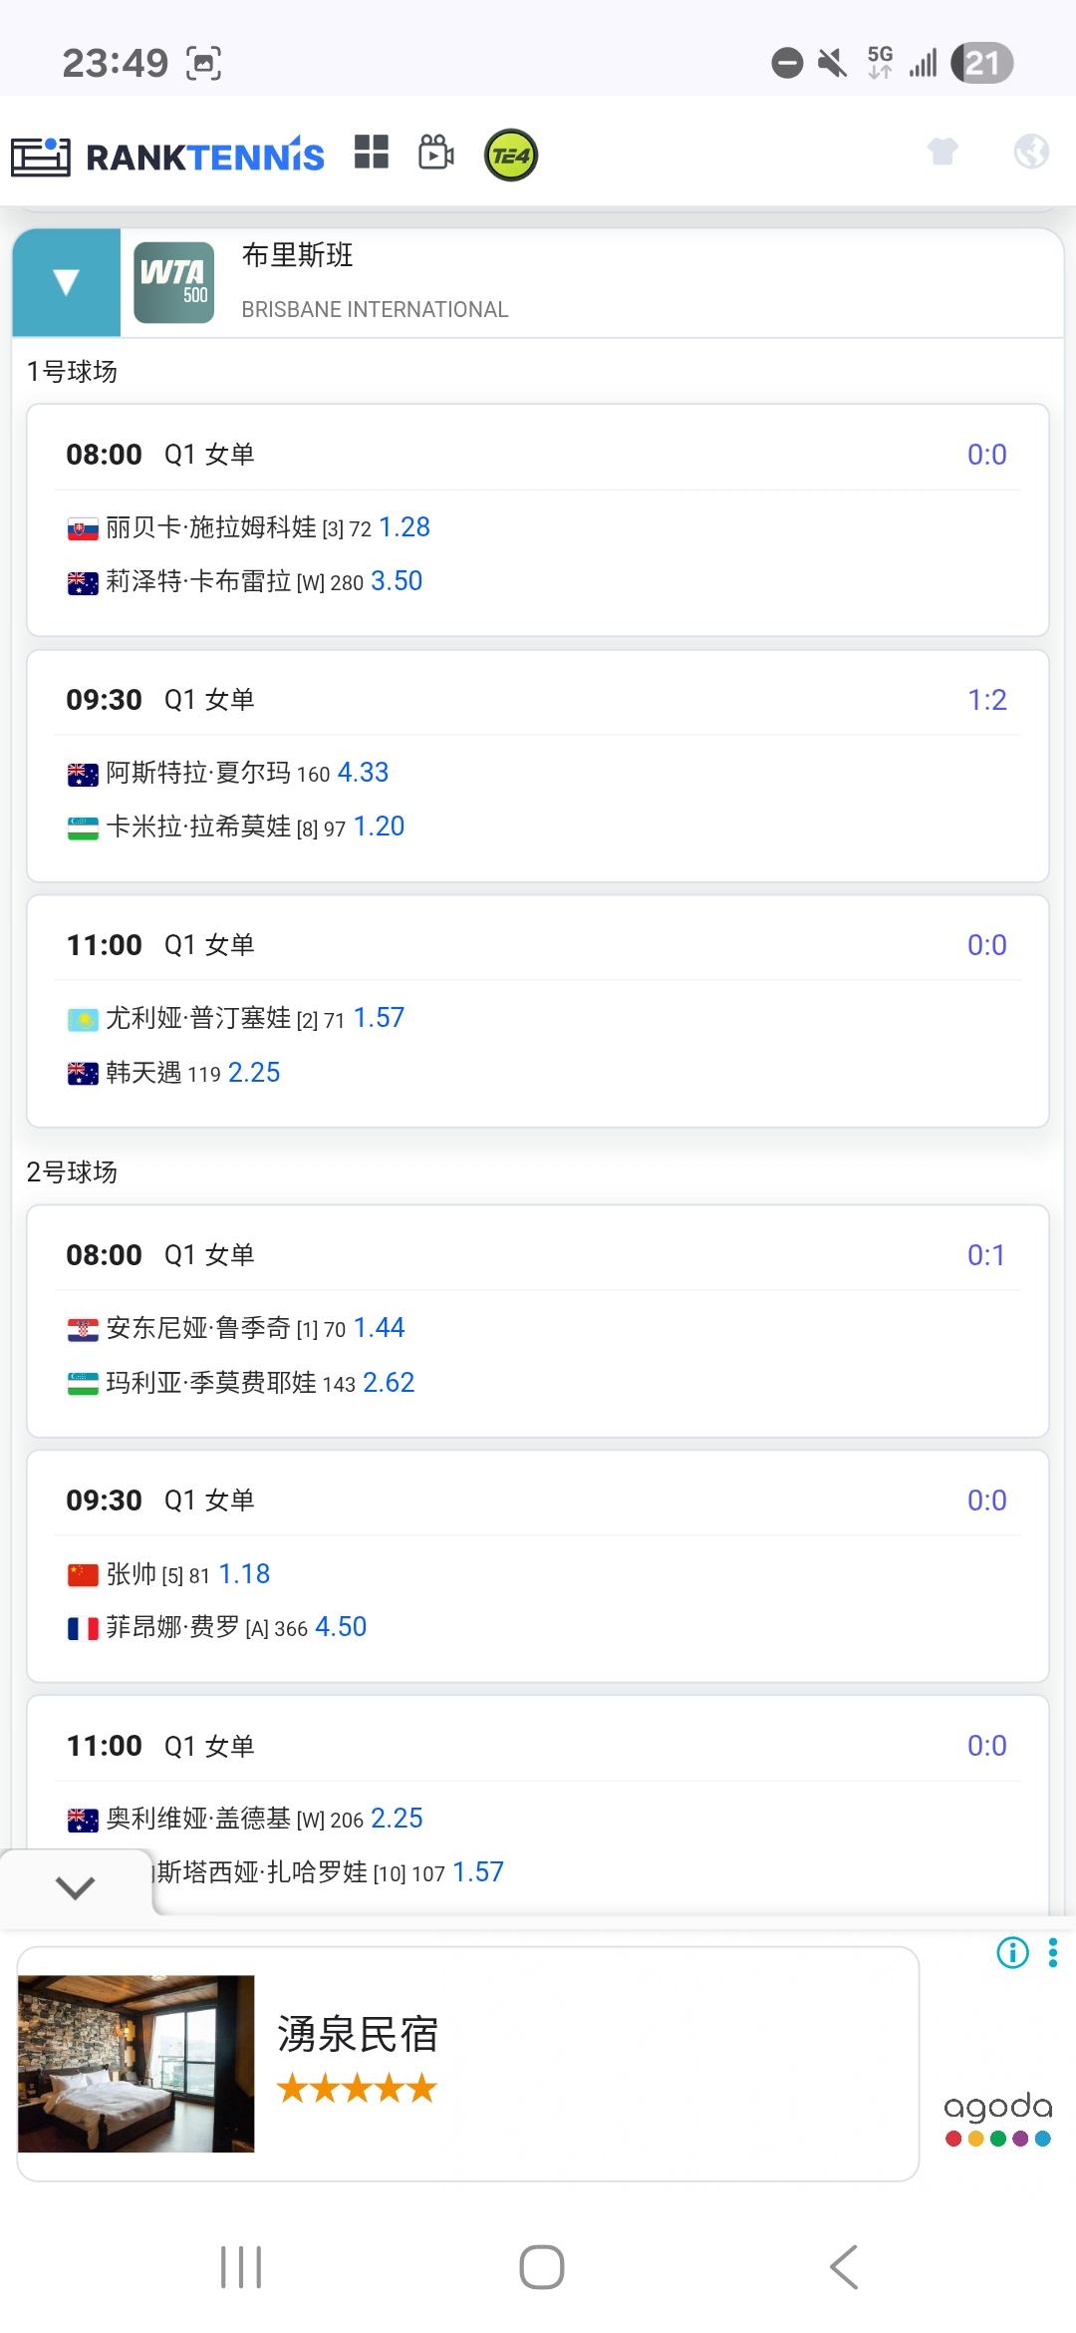Select odds 4.50 for Fiona Ferro
Viewport: 1076px width, 2333px height.
point(341,1627)
